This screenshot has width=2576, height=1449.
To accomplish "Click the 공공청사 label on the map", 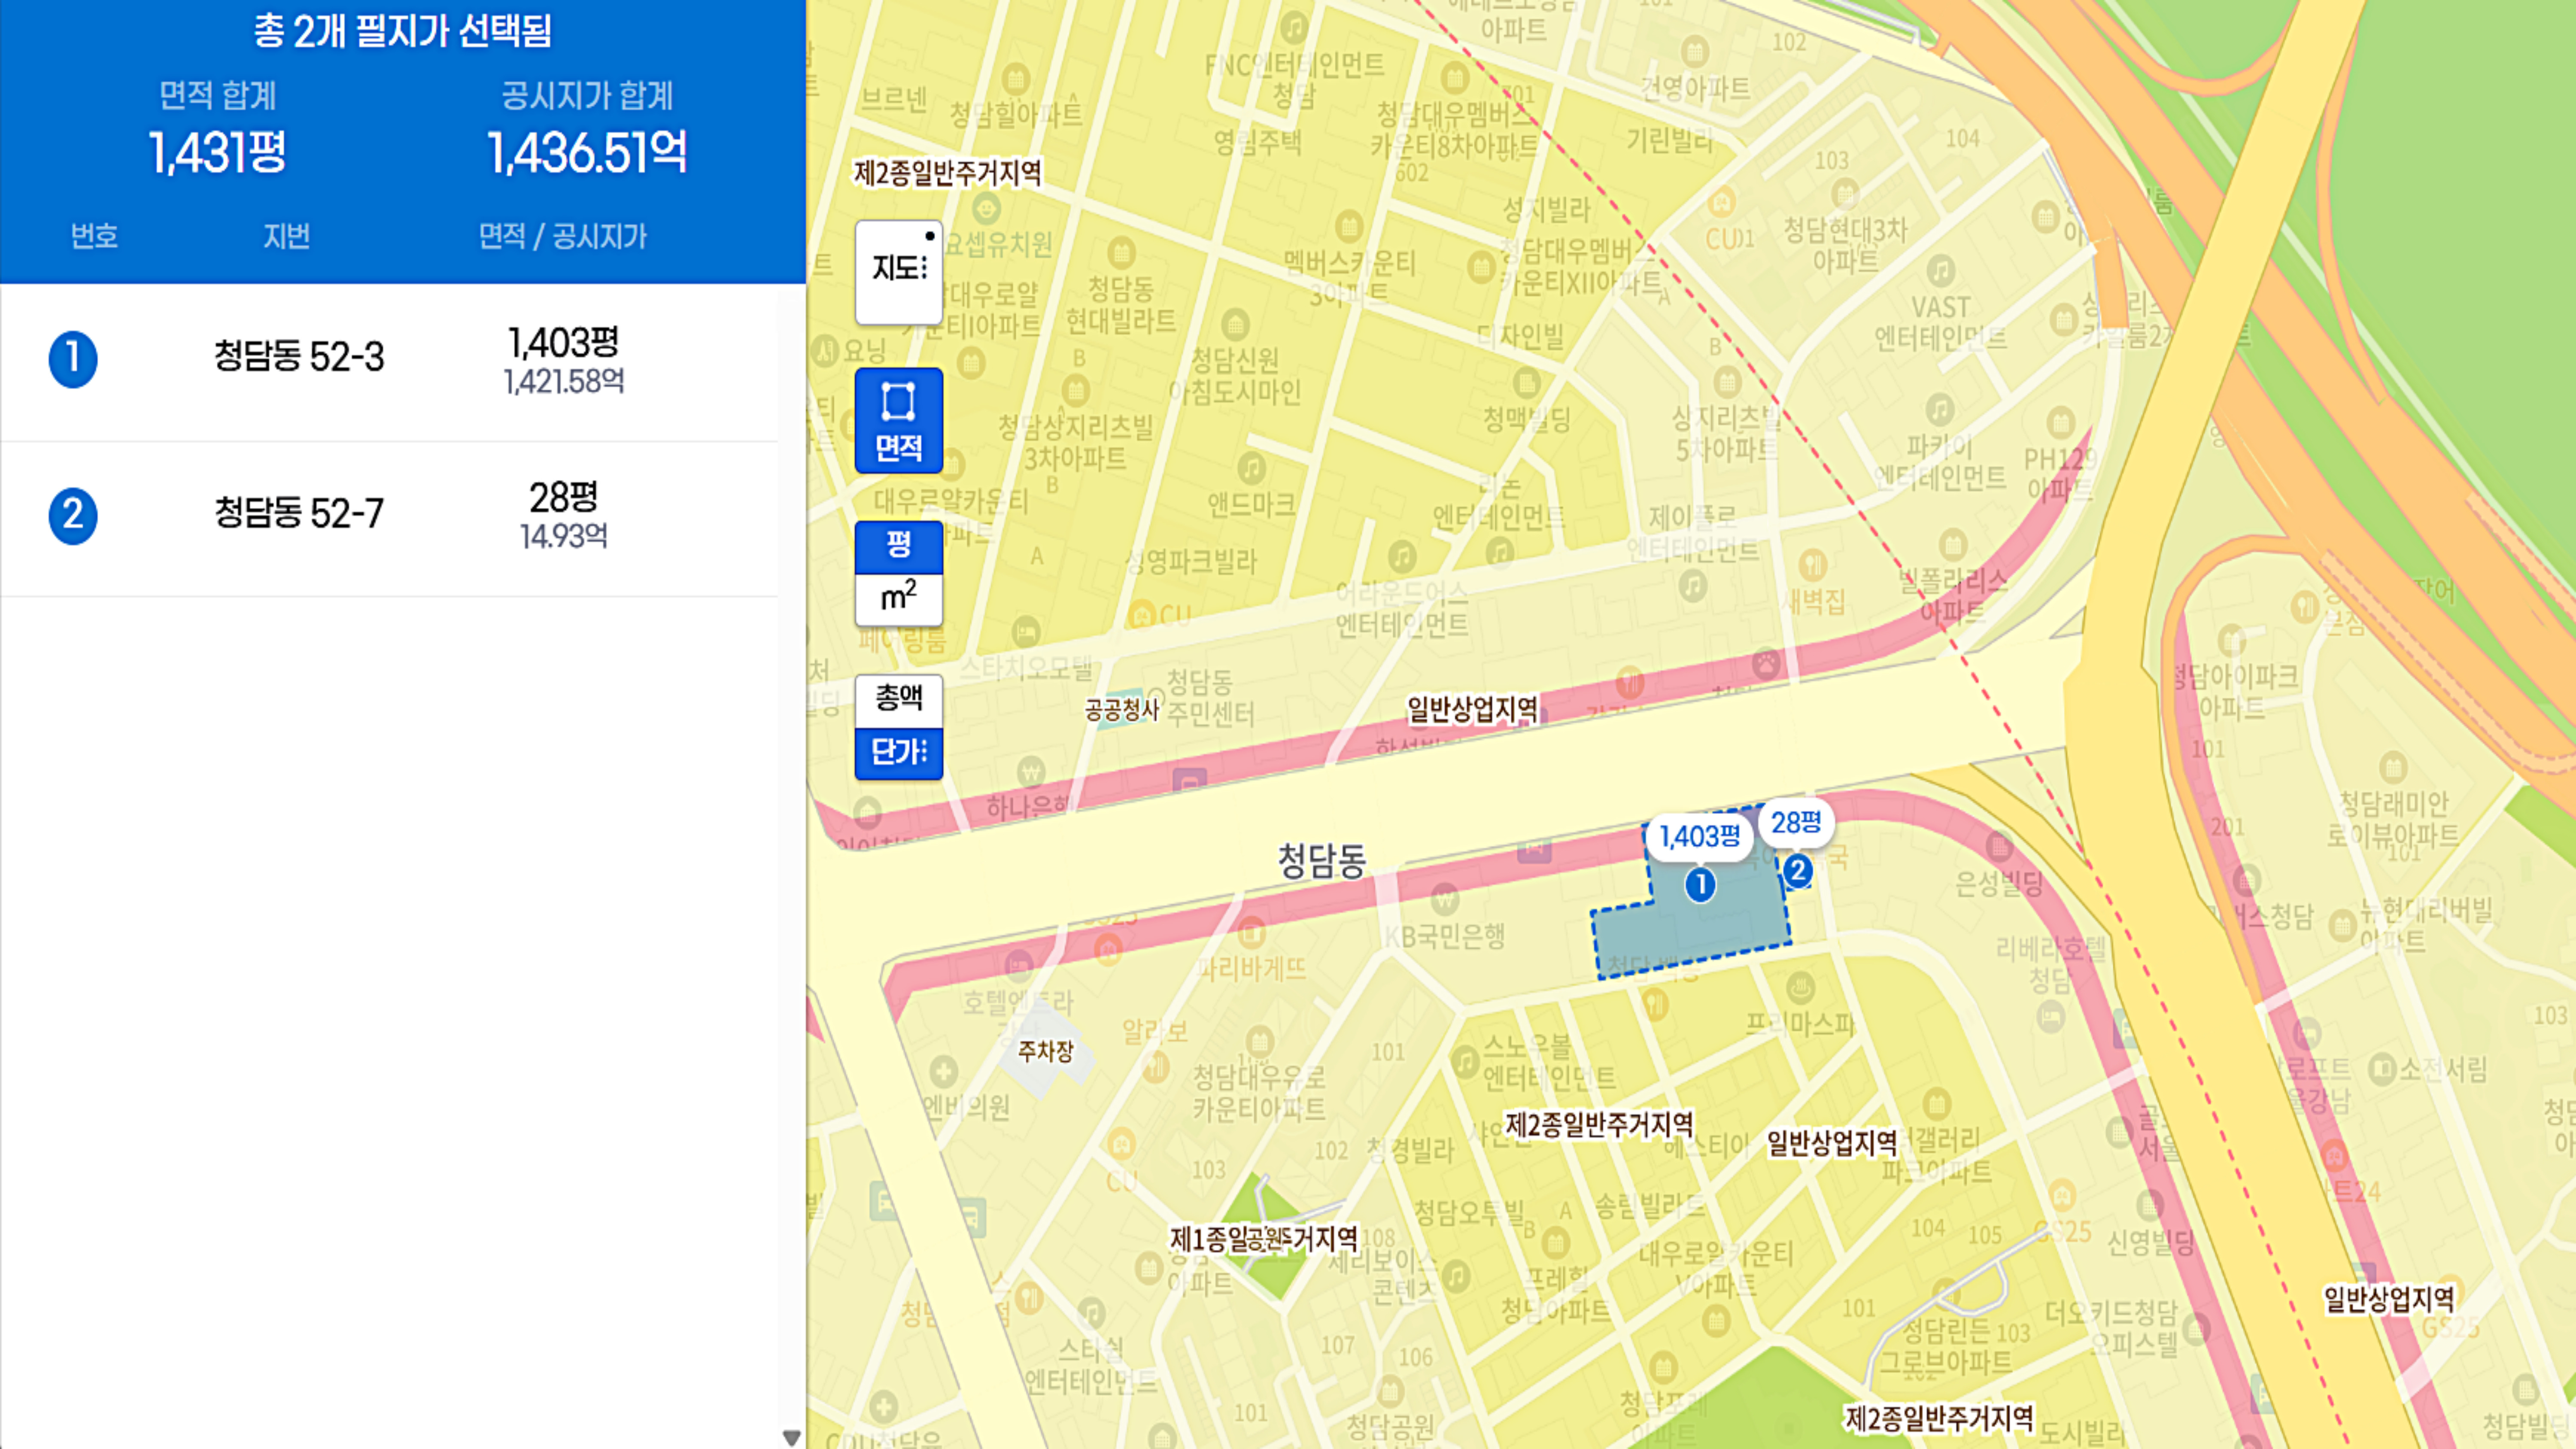I will coord(1121,710).
